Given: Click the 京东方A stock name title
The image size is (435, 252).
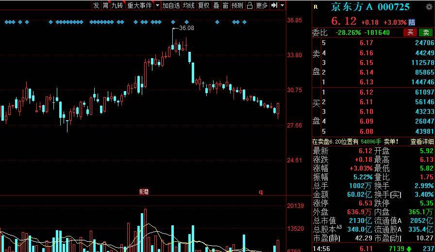Looking at the screenshot, I should [x=351, y=7].
